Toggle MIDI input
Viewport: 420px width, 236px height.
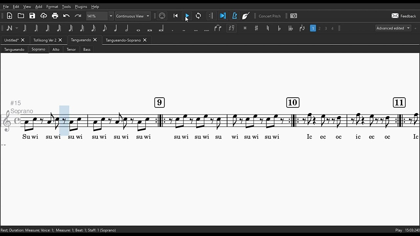point(162,16)
